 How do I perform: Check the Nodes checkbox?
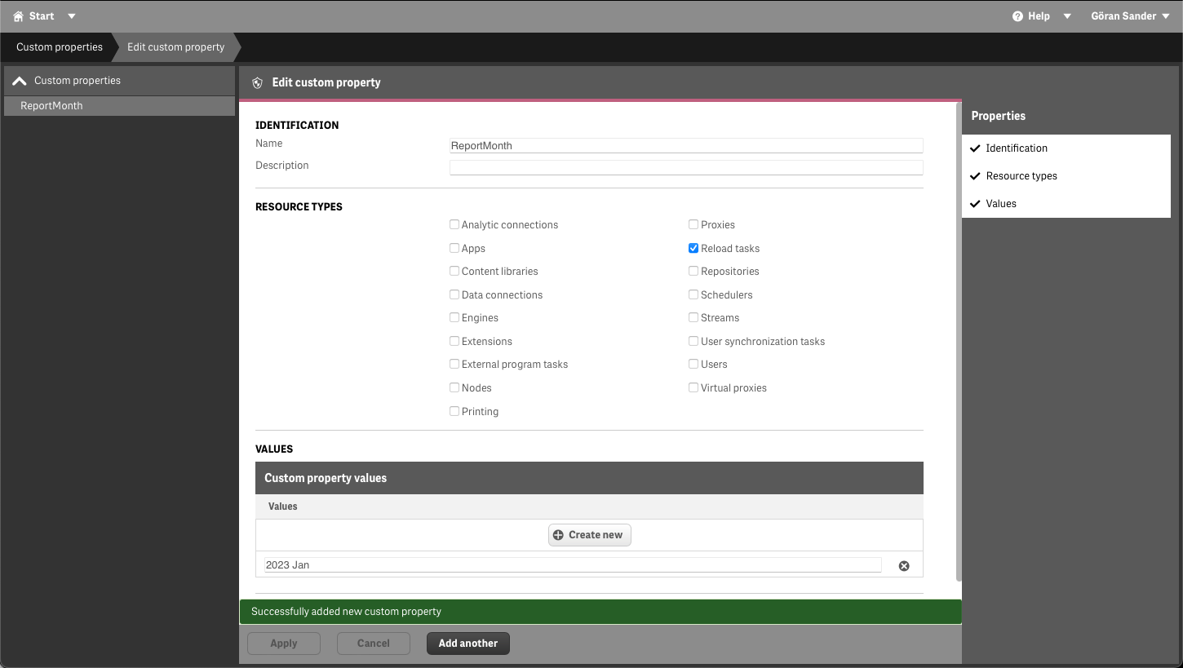point(454,387)
